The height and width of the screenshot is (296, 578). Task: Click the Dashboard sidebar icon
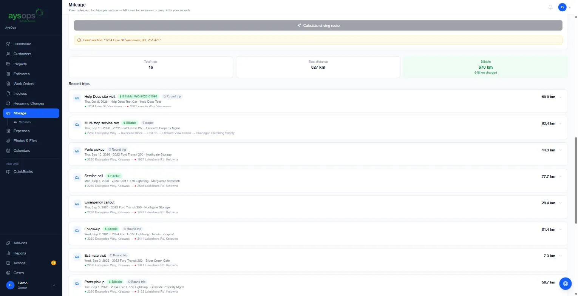8,44
